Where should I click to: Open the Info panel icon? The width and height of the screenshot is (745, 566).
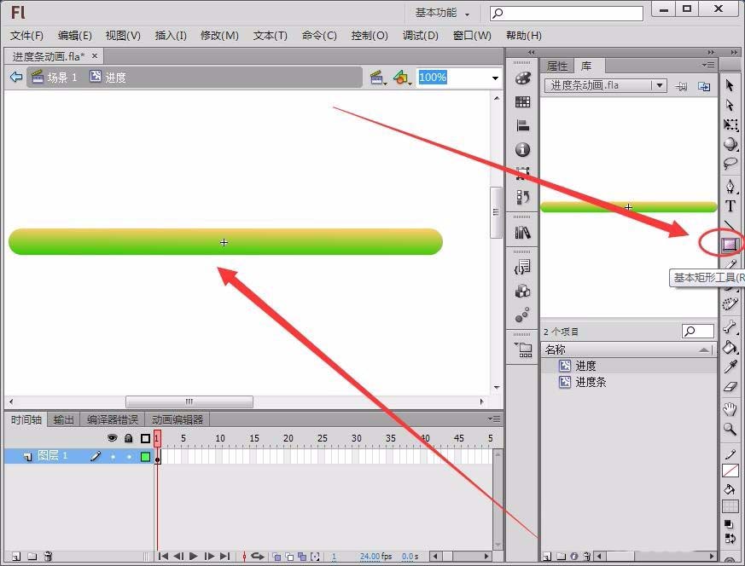pyautogui.click(x=522, y=149)
